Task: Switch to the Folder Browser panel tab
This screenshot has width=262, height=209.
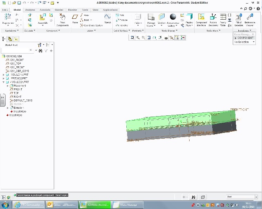Action: (10, 39)
